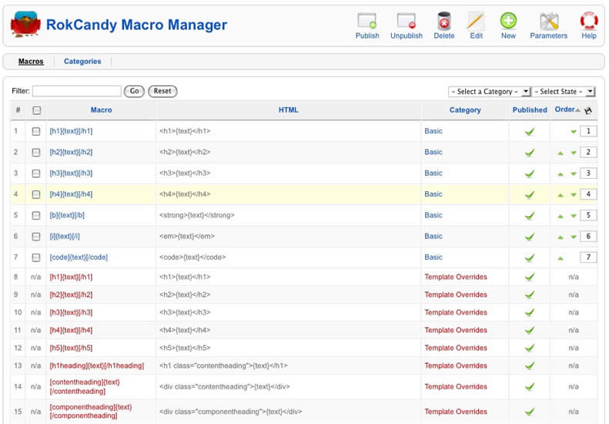This screenshot has height=424, width=609.
Task: Move [h3] Basic macro up
Action: click(x=560, y=174)
